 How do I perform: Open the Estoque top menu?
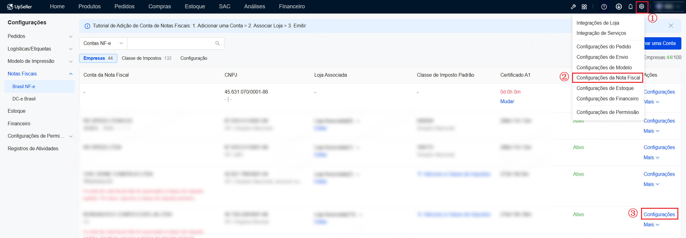point(195,6)
